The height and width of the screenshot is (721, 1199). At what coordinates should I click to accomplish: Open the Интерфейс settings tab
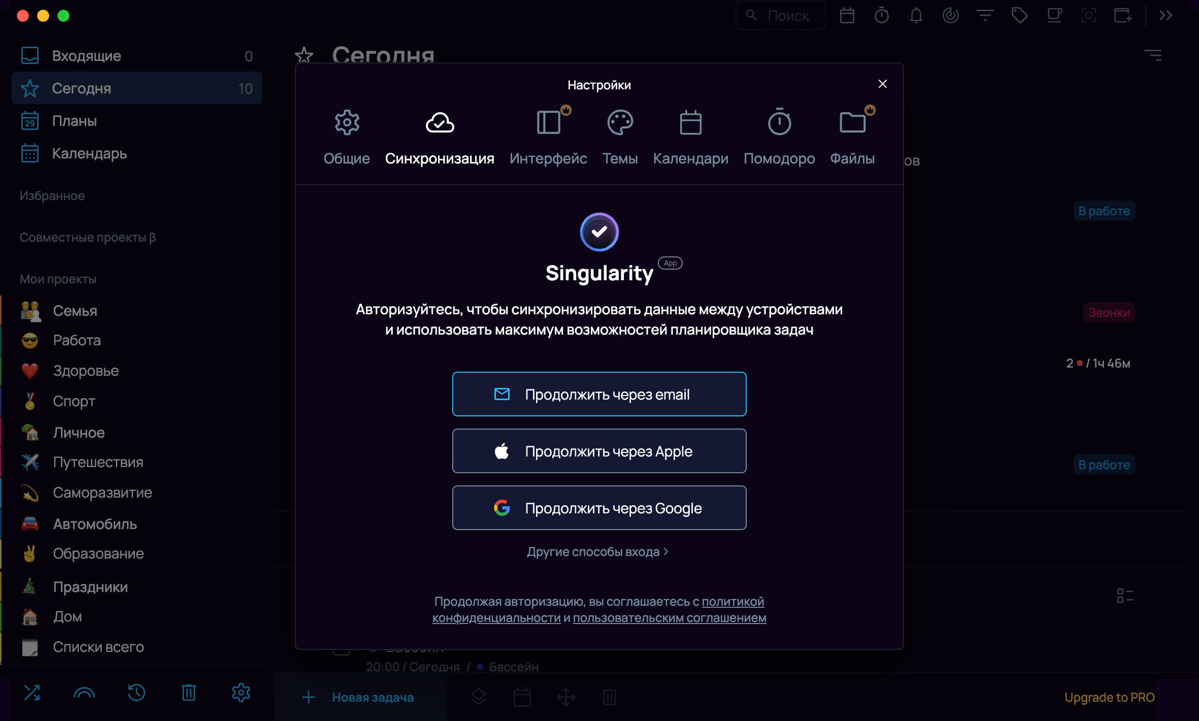point(548,137)
